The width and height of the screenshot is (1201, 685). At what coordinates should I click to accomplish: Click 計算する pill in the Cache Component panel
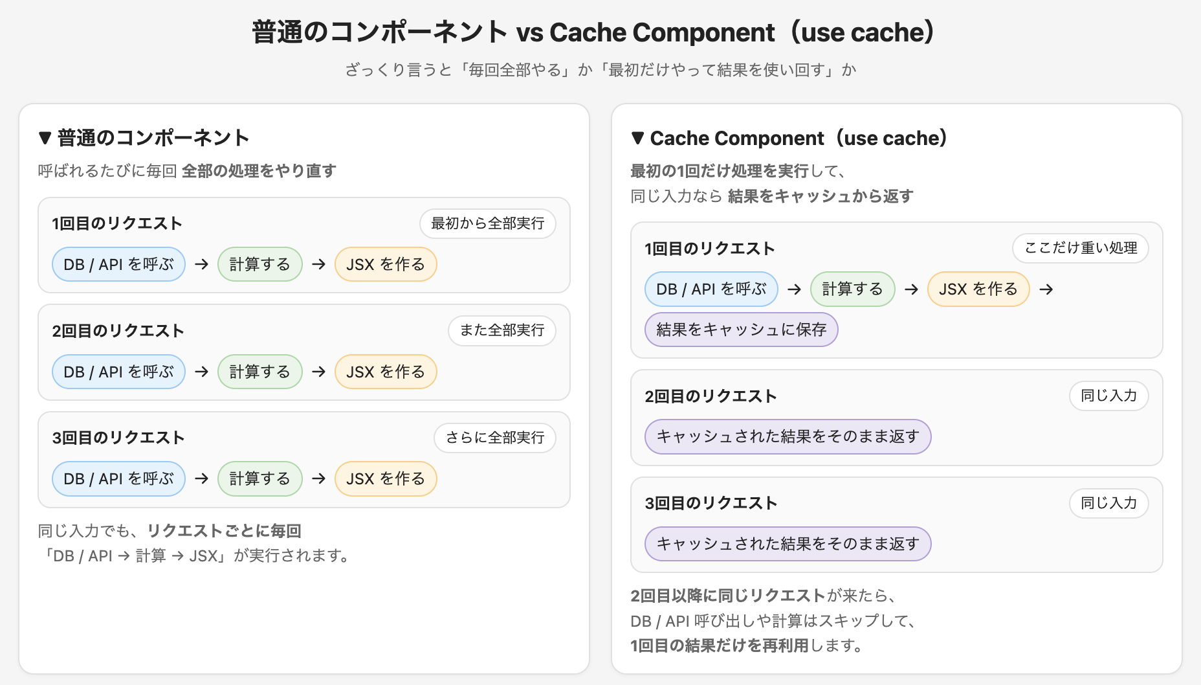click(x=852, y=289)
